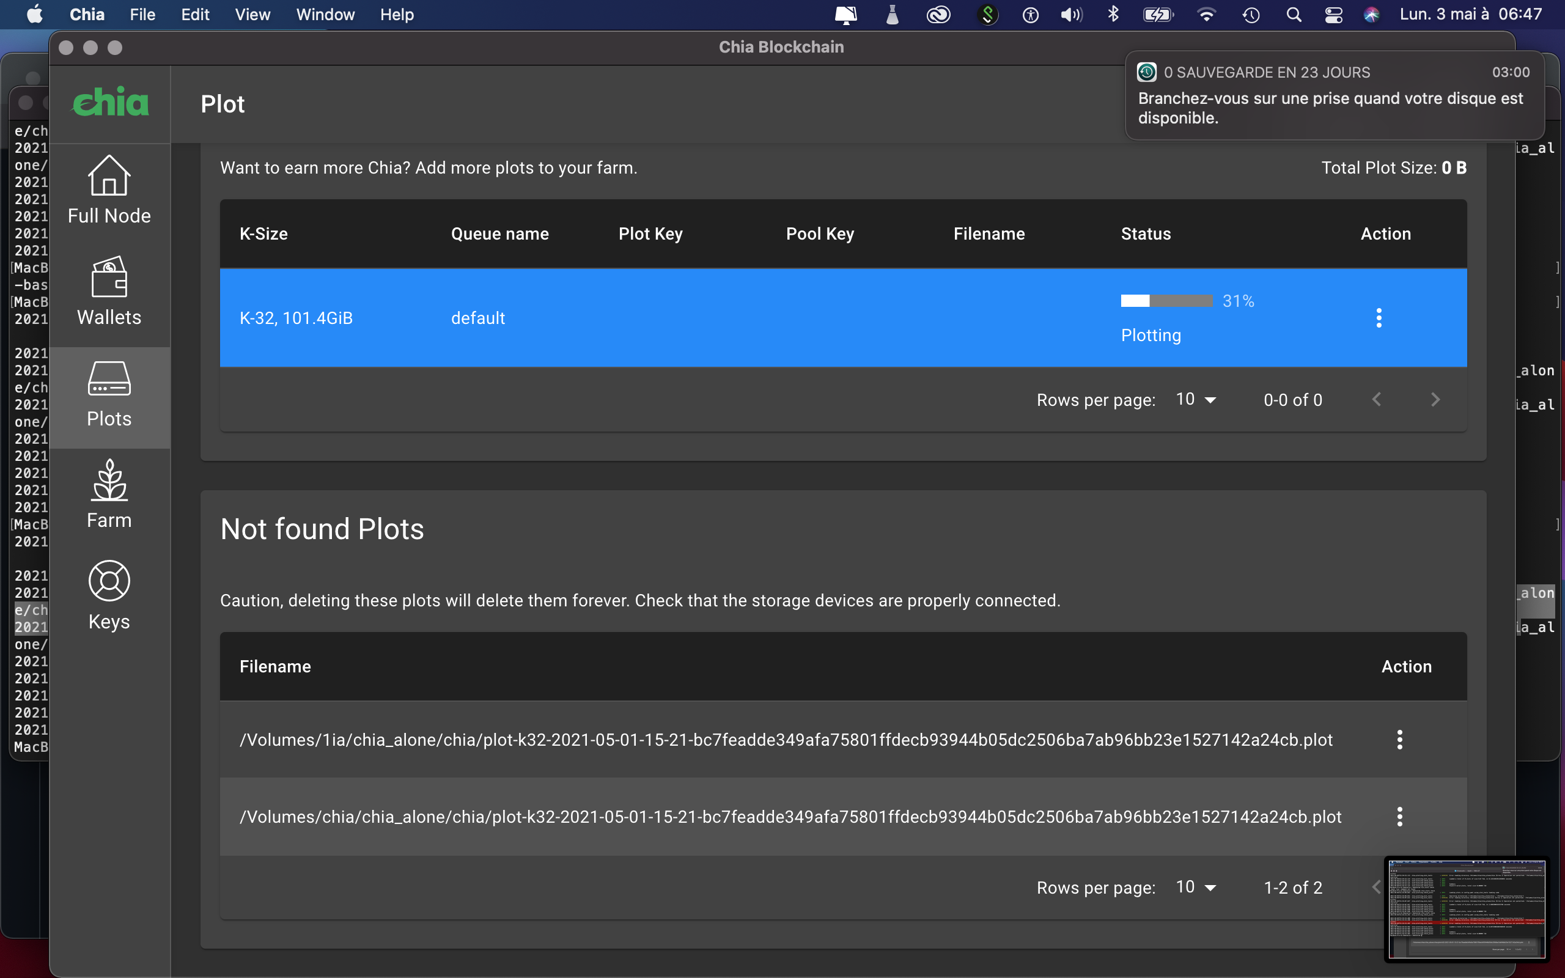Click the '1-2 of 2' pagination text

[x=1293, y=887]
